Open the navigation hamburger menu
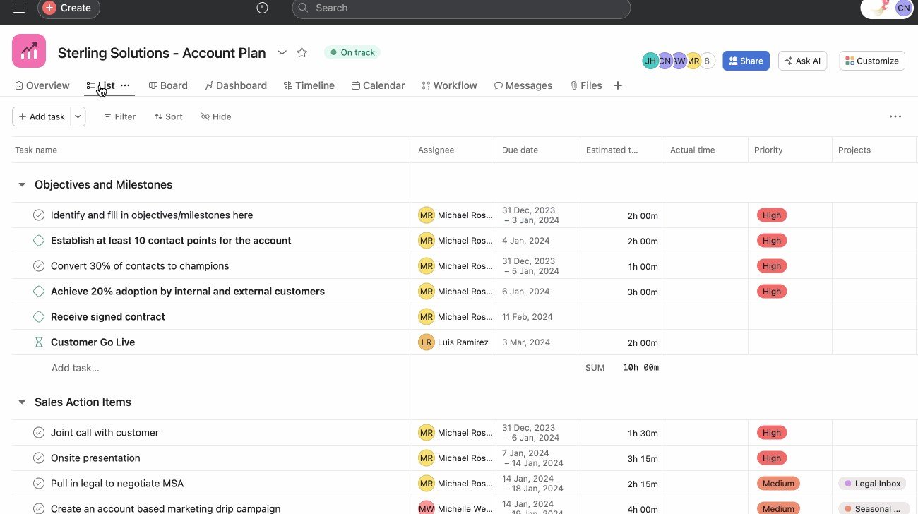918x514 pixels. click(18, 8)
